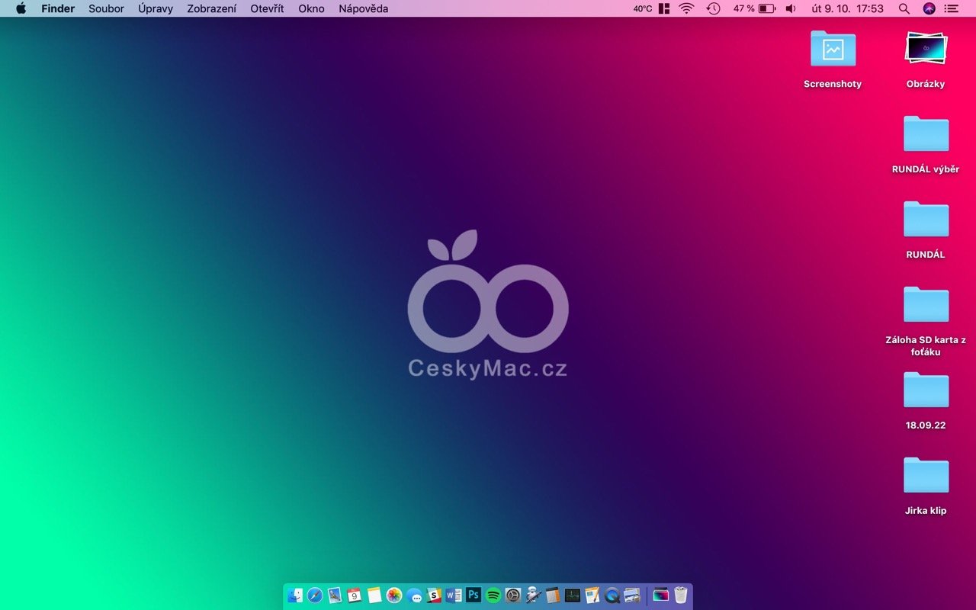Open the Soubor menu
976x610 pixels.
click(x=106, y=8)
